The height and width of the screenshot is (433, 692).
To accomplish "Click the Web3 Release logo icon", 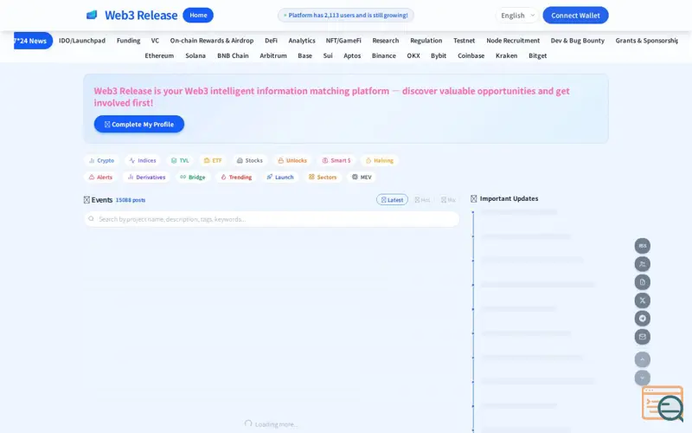I will [x=92, y=15].
